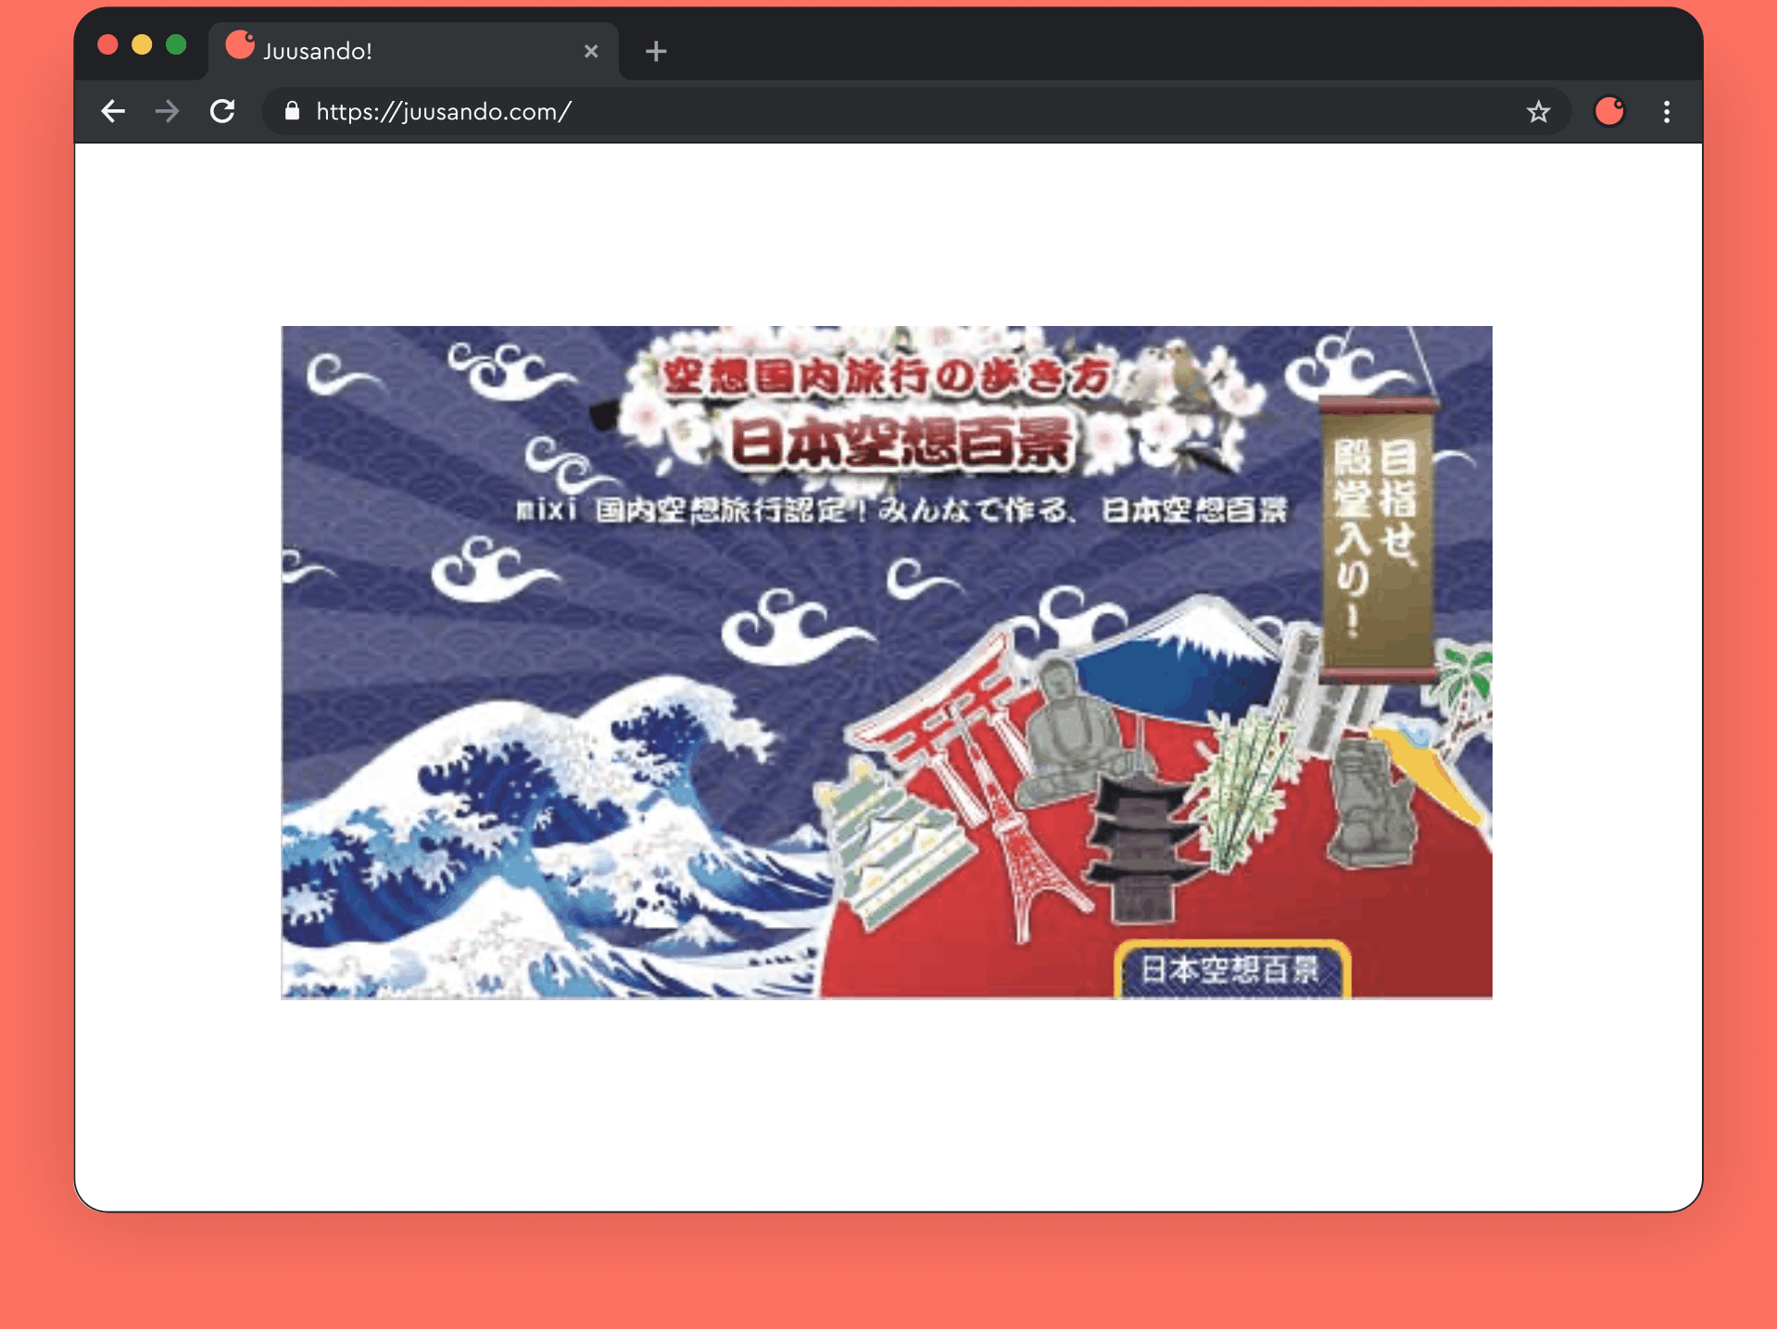Screen dimensions: 1777x1329
Task: Click the red 日本空想百景 title logo
Action: pyautogui.click(x=901, y=443)
